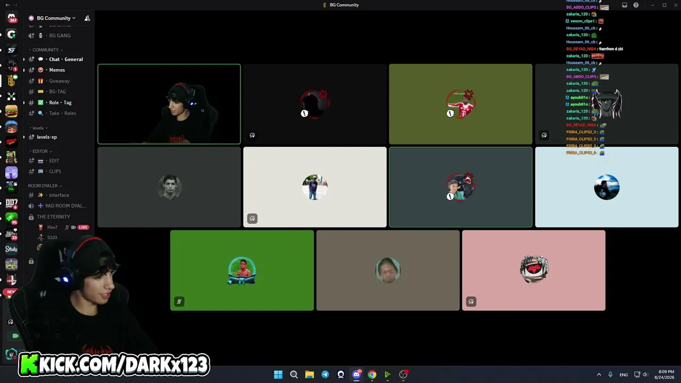Image resolution: width=681 pixels, height=383 pixels.
Task: Open Discord direct messages home icon
Action: point(12,18)
